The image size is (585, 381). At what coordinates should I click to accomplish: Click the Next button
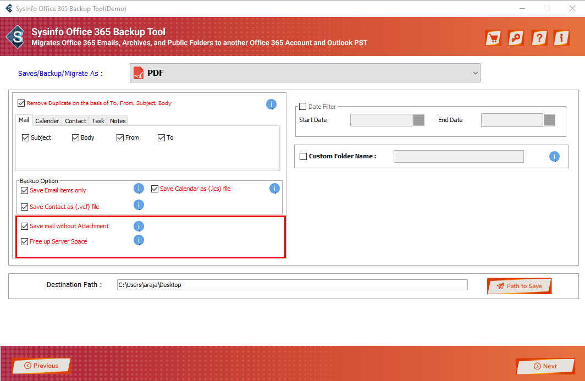pyautogui.click(x=545, y=366)
